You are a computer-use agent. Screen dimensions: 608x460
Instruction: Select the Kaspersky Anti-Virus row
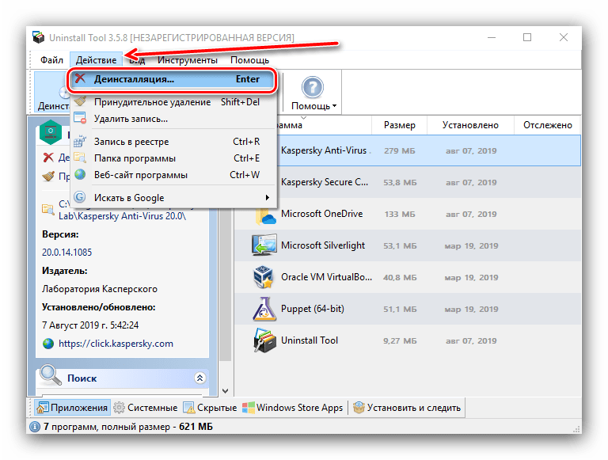[408, 150]
